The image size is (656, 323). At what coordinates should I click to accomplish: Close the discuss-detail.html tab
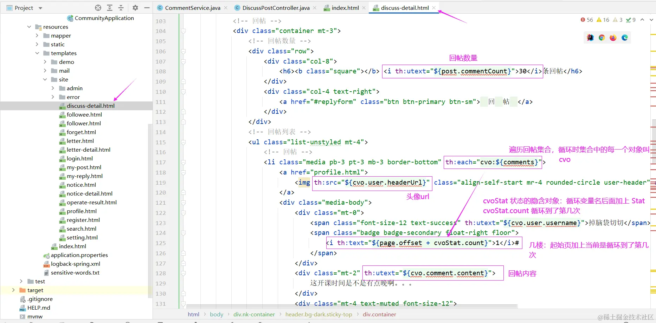(x=434, y=8)
